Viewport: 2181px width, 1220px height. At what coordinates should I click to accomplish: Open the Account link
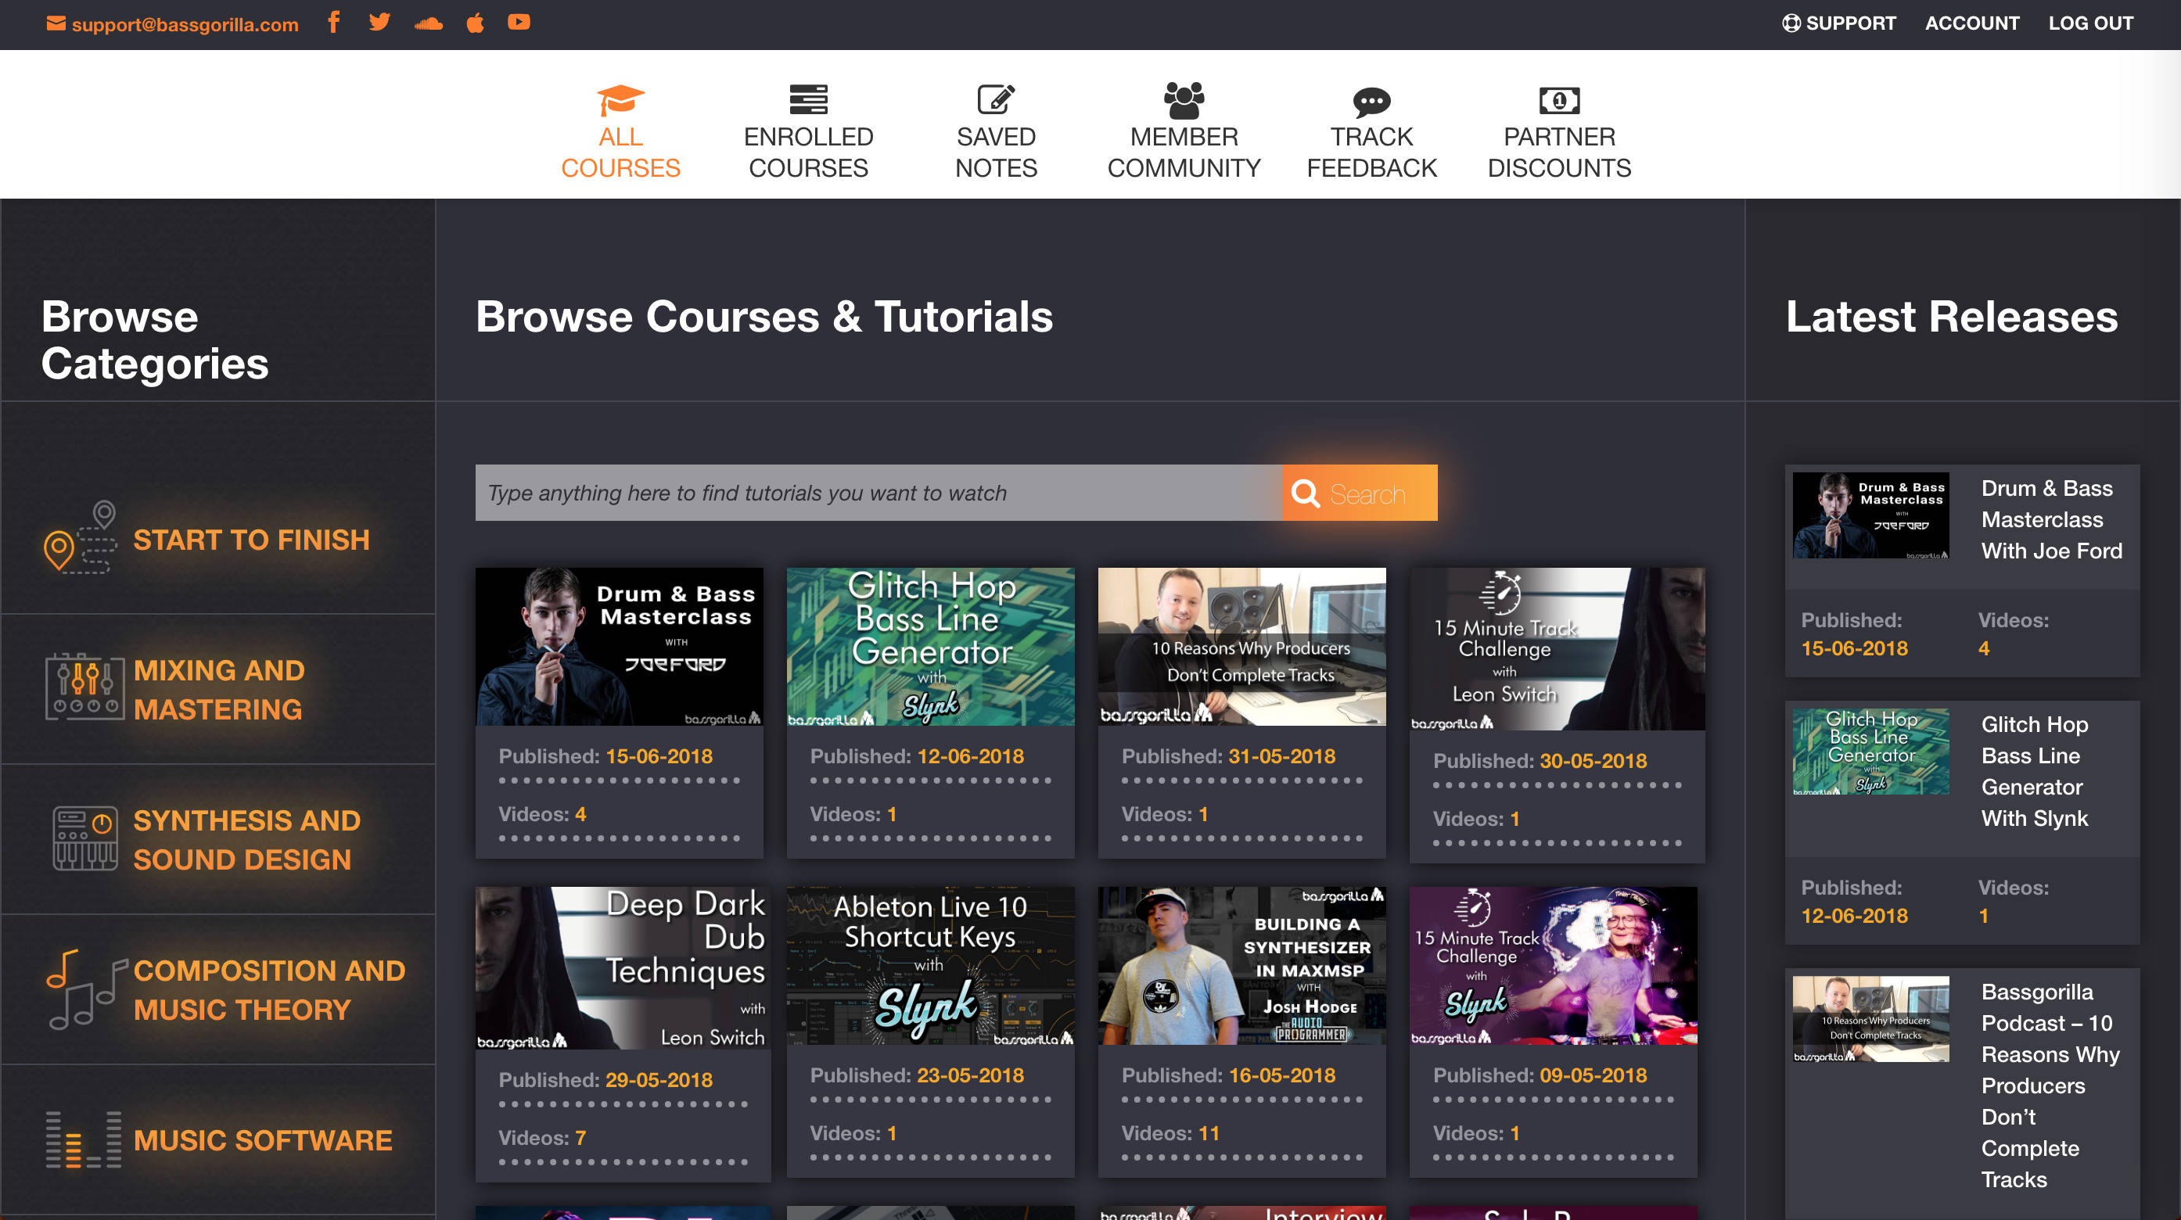pos(1972,23)
